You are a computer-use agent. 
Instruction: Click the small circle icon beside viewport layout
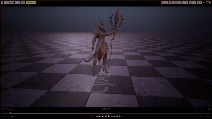click(x=204, y=3)
